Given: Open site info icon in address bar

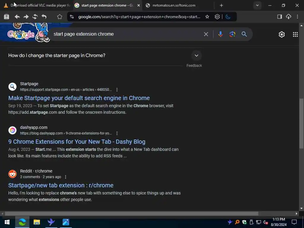Looking at the screenshot, I should (72, 17).
